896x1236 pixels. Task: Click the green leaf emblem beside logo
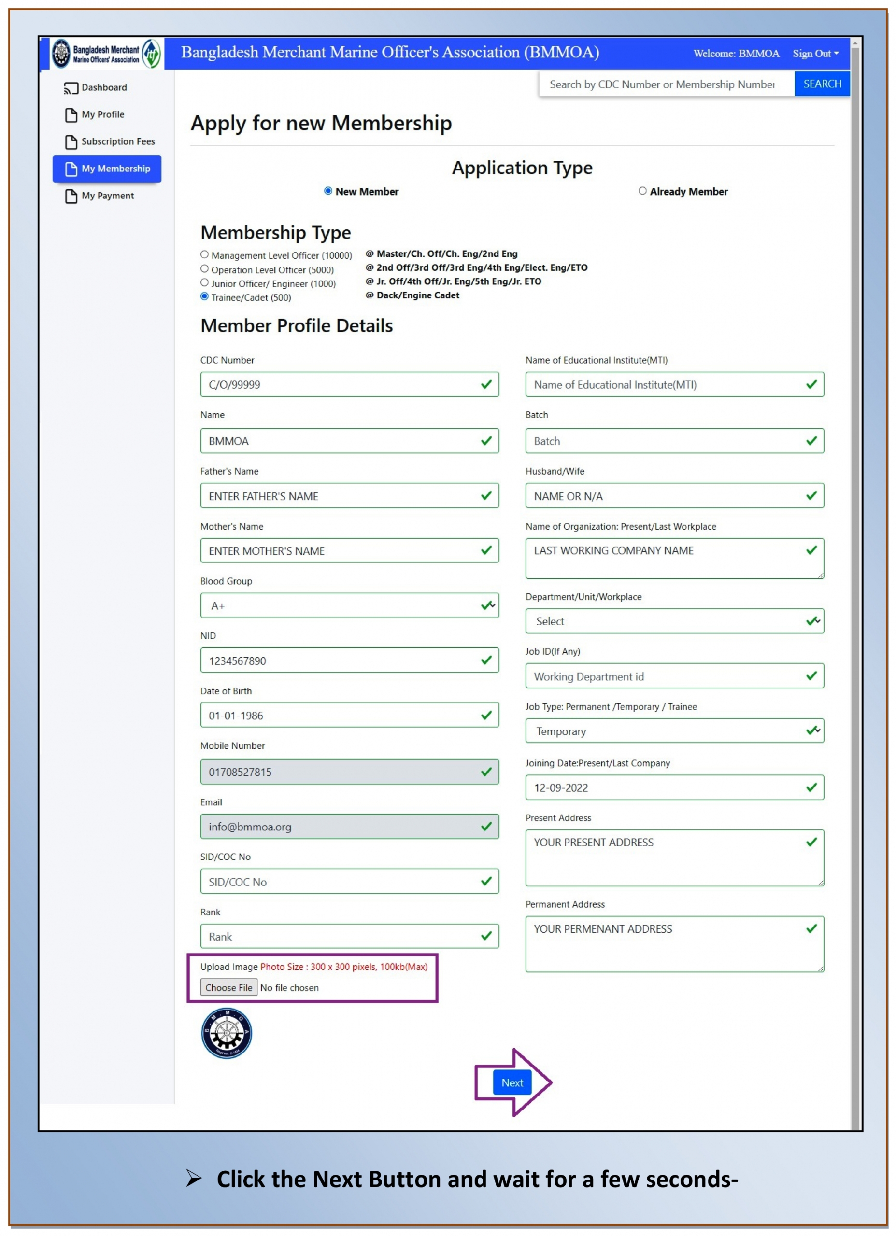pyautogui.click(x=151, y=54)
